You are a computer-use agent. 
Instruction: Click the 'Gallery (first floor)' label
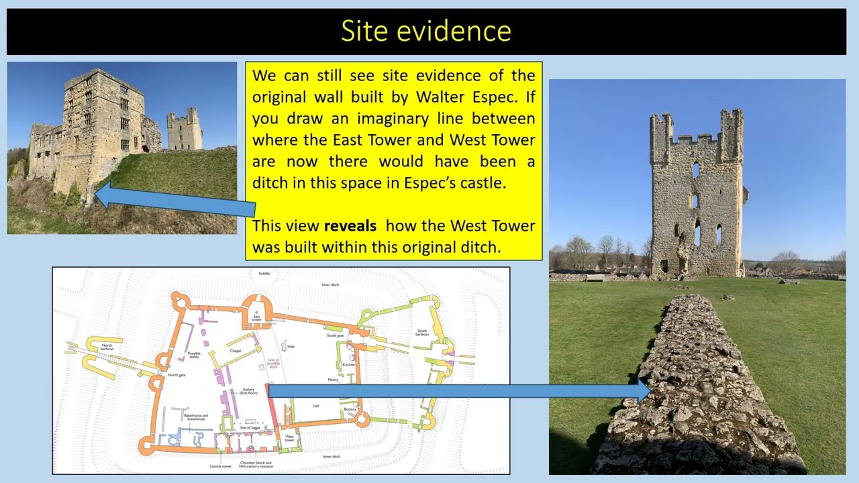pyautogui.click(x=249, y=391)
